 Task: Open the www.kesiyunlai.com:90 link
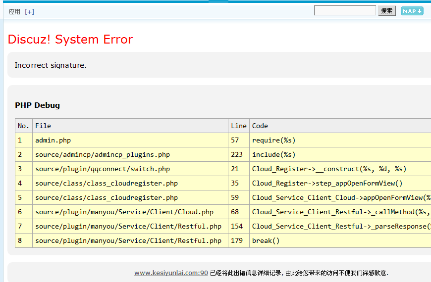171,273
